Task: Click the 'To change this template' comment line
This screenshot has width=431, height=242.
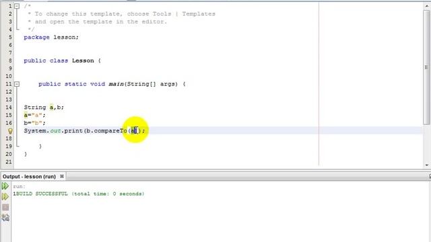Action: [121, 13]
